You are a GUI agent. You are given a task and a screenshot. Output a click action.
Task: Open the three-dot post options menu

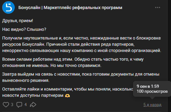[x=158, y=7]
